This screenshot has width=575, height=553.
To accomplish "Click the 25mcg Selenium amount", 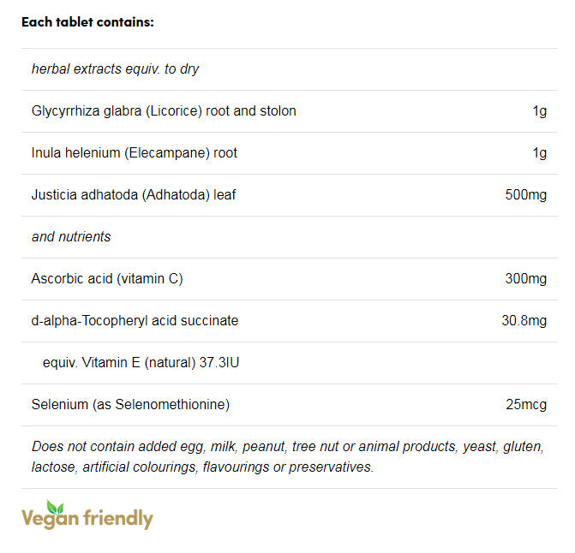I will [525, 404].
